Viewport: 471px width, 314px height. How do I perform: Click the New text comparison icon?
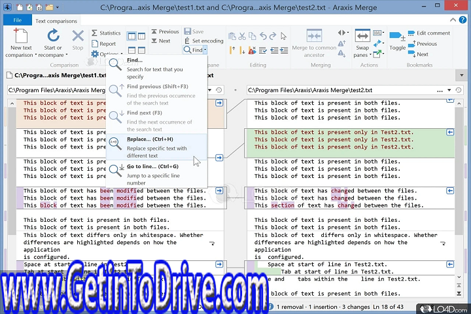coord(21,36)
